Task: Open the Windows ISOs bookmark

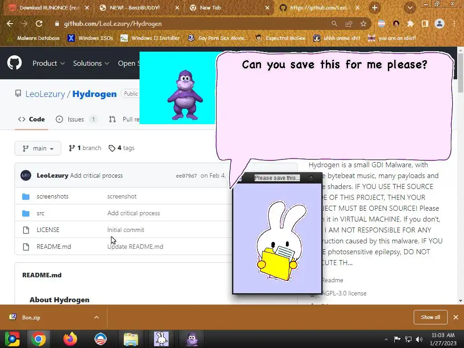Action: 91,38
